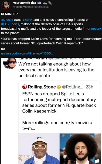Screen dimensions: 102x164
Task: Click the gold verified badge
Action: click(x=59, y=87)
